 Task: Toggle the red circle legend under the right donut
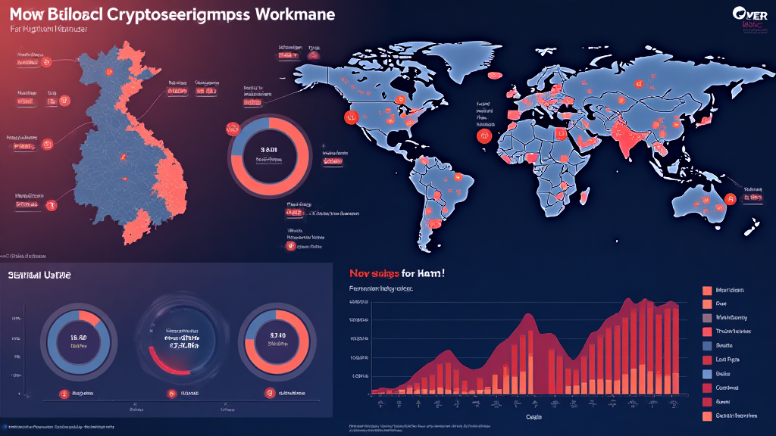click(x=269, y=393)
